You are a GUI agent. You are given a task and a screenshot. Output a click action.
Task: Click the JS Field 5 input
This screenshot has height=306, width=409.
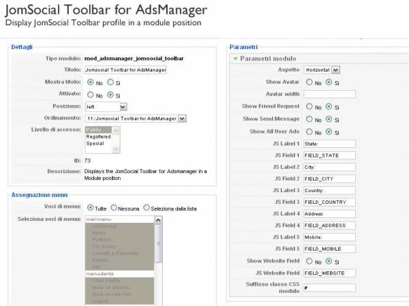pyautogui.click(x=329, y=249)
